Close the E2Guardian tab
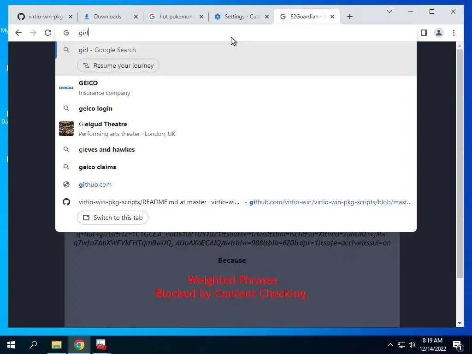Image resolution: width=472 pixels, height=354 pixels. tap(332, 17)
